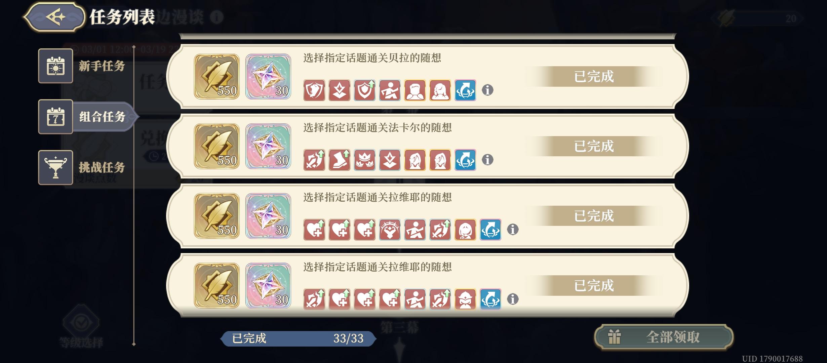827x363 pixels.
Task: Open info icon on the last 拉维耶 task
Action: pyautogui.click(x=513, y=299)
